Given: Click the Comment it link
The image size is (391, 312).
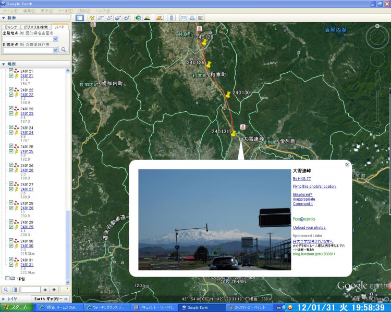Looking at the screenshot, I should 303,204.
